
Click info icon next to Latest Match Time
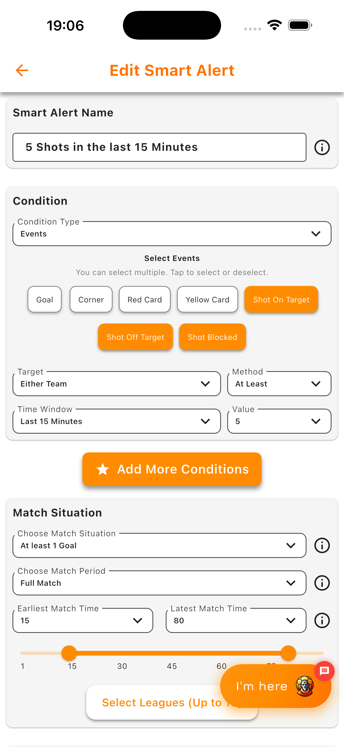322,620
